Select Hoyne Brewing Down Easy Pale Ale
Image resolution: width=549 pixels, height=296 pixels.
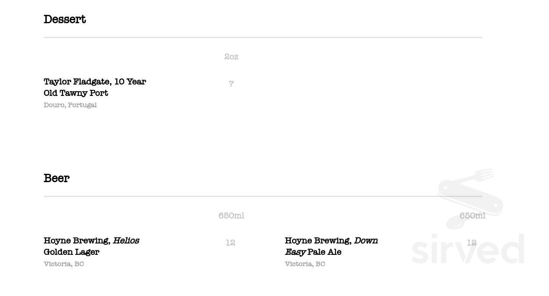click(x=331, y=246)
